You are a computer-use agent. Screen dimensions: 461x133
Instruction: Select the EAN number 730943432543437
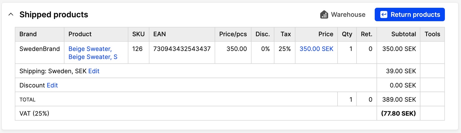182,49
